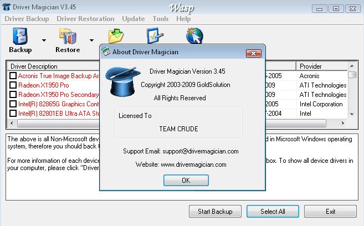The image size is (364, 226).
Task: Click the Intel(R) 82801EB Ultra ATA driver name
Action: (x=59, y=114)
